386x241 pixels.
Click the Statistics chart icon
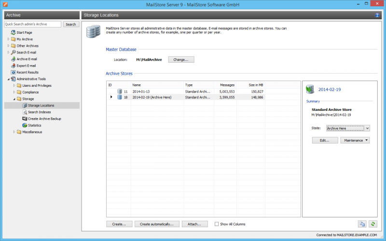(25, 125)
